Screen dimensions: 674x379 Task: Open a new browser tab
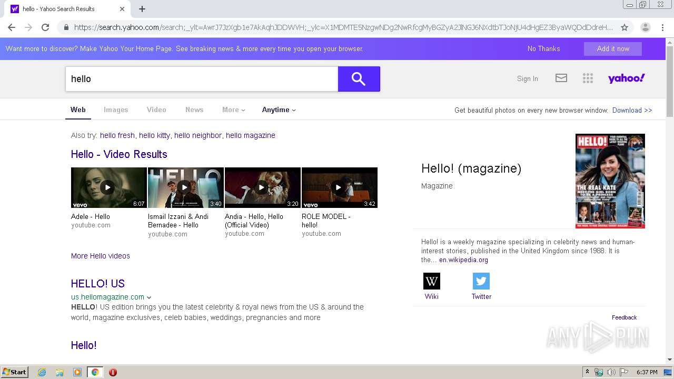pos(142,9)
